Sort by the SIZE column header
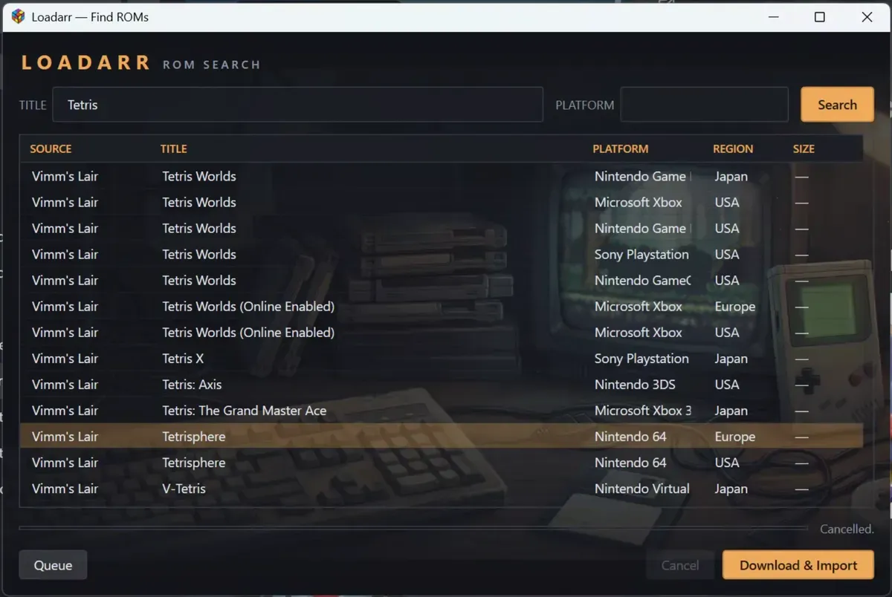Image resolution: width=892 pixels, height=597 pixels. point(804,149)
